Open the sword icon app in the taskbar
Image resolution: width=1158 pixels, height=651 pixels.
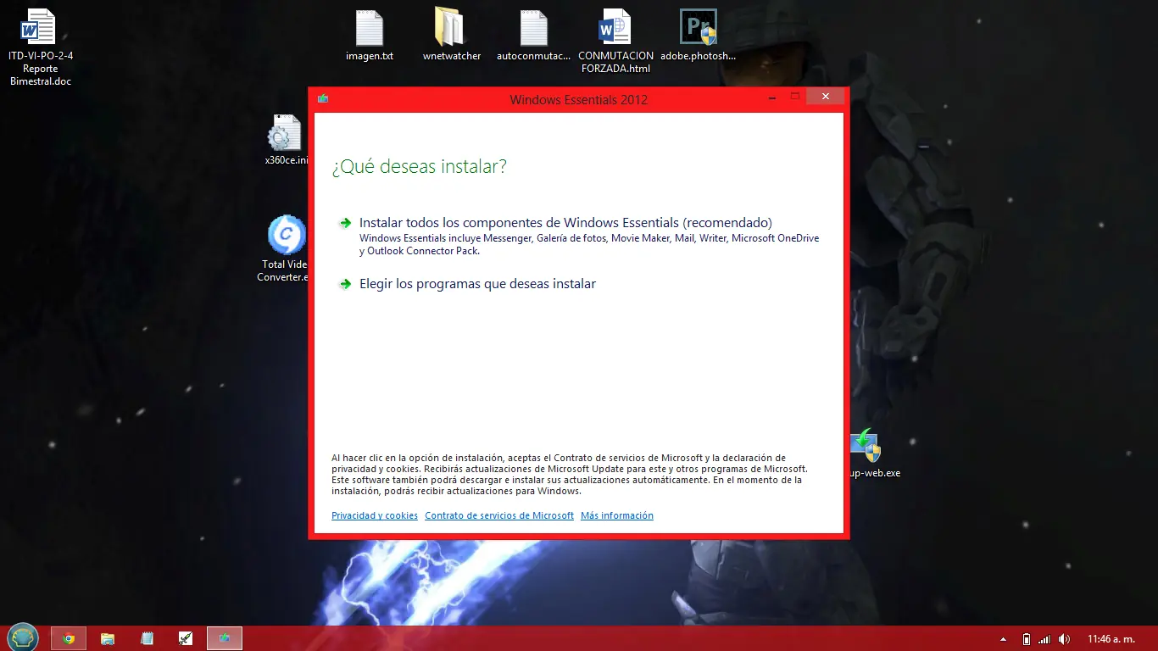coord(186,638)
